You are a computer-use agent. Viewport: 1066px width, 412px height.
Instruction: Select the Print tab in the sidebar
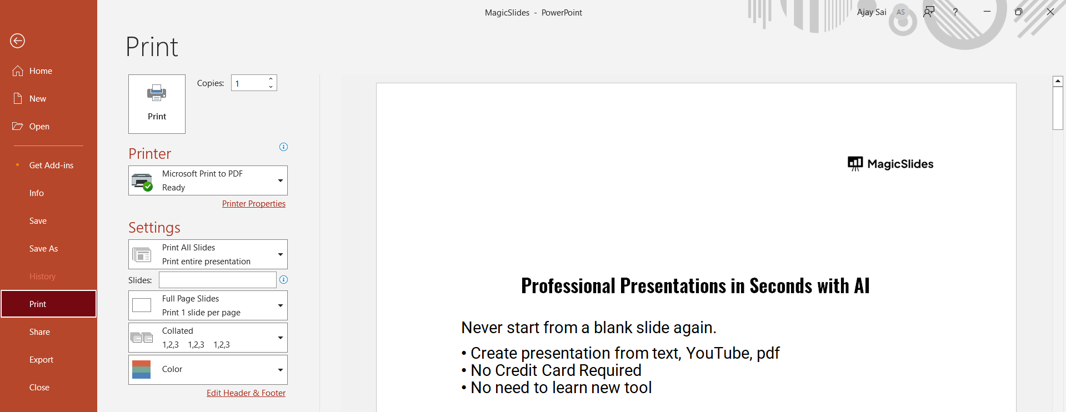click(48, 304)
